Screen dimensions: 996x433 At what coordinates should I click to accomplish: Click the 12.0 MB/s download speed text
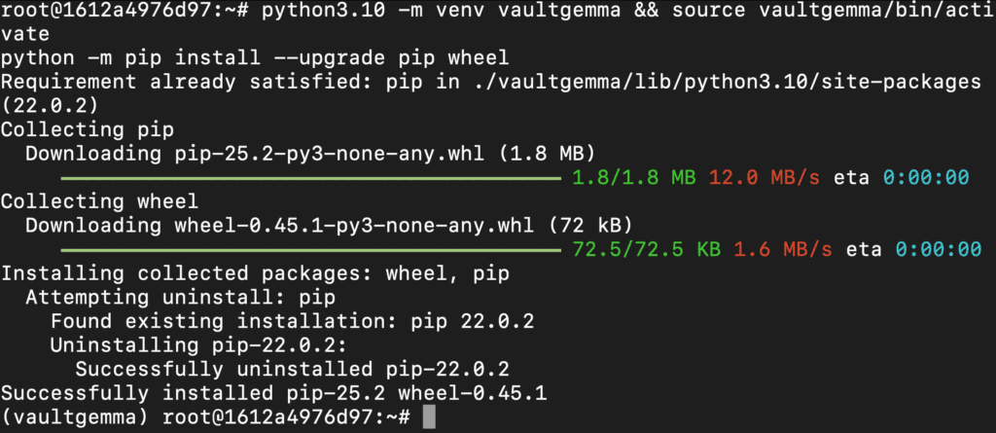pos(765,178)
